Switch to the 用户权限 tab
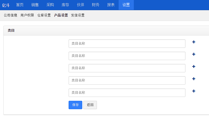The image size is (209, 117). click(27, 15)
